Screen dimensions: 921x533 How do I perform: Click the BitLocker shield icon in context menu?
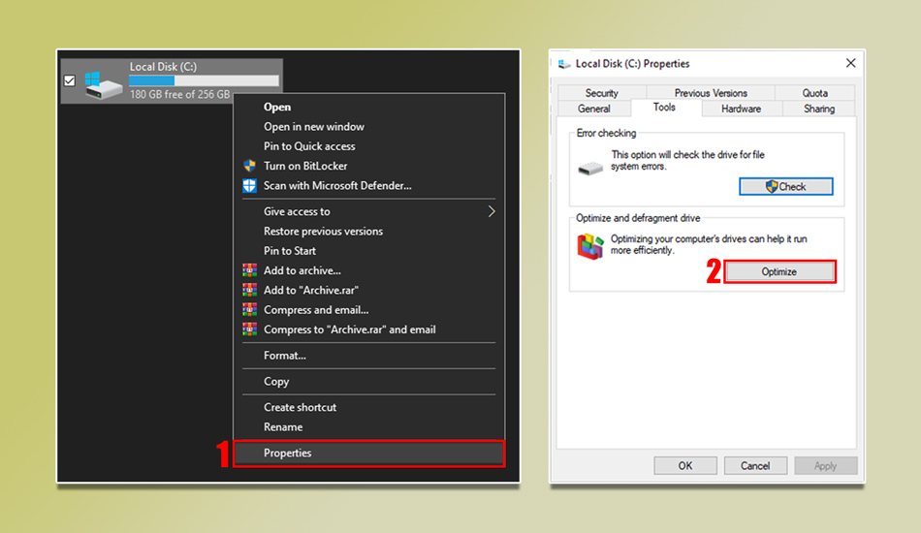pos(249,166)
